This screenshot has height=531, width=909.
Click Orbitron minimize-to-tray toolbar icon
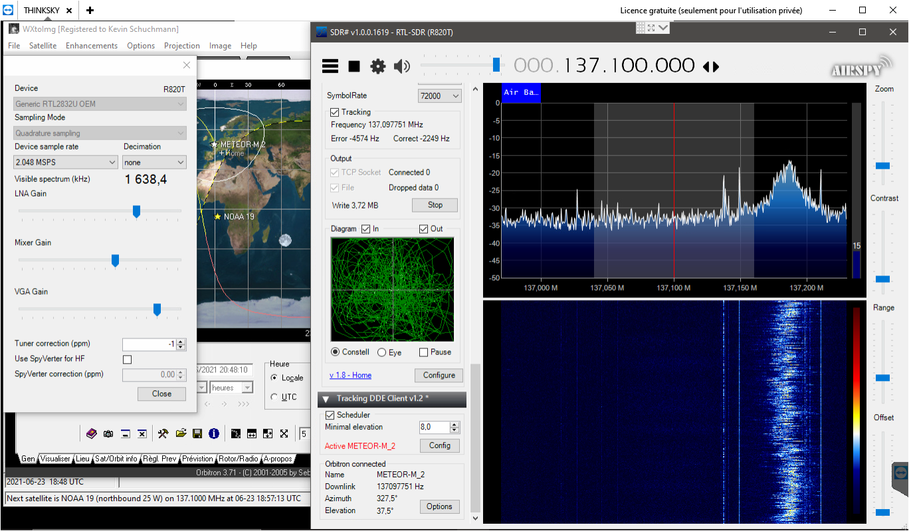[125, 433]
